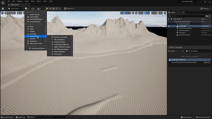Open the Lit view mode button
The width and height of the screenshot is (212, 119).
pos(20,13)
